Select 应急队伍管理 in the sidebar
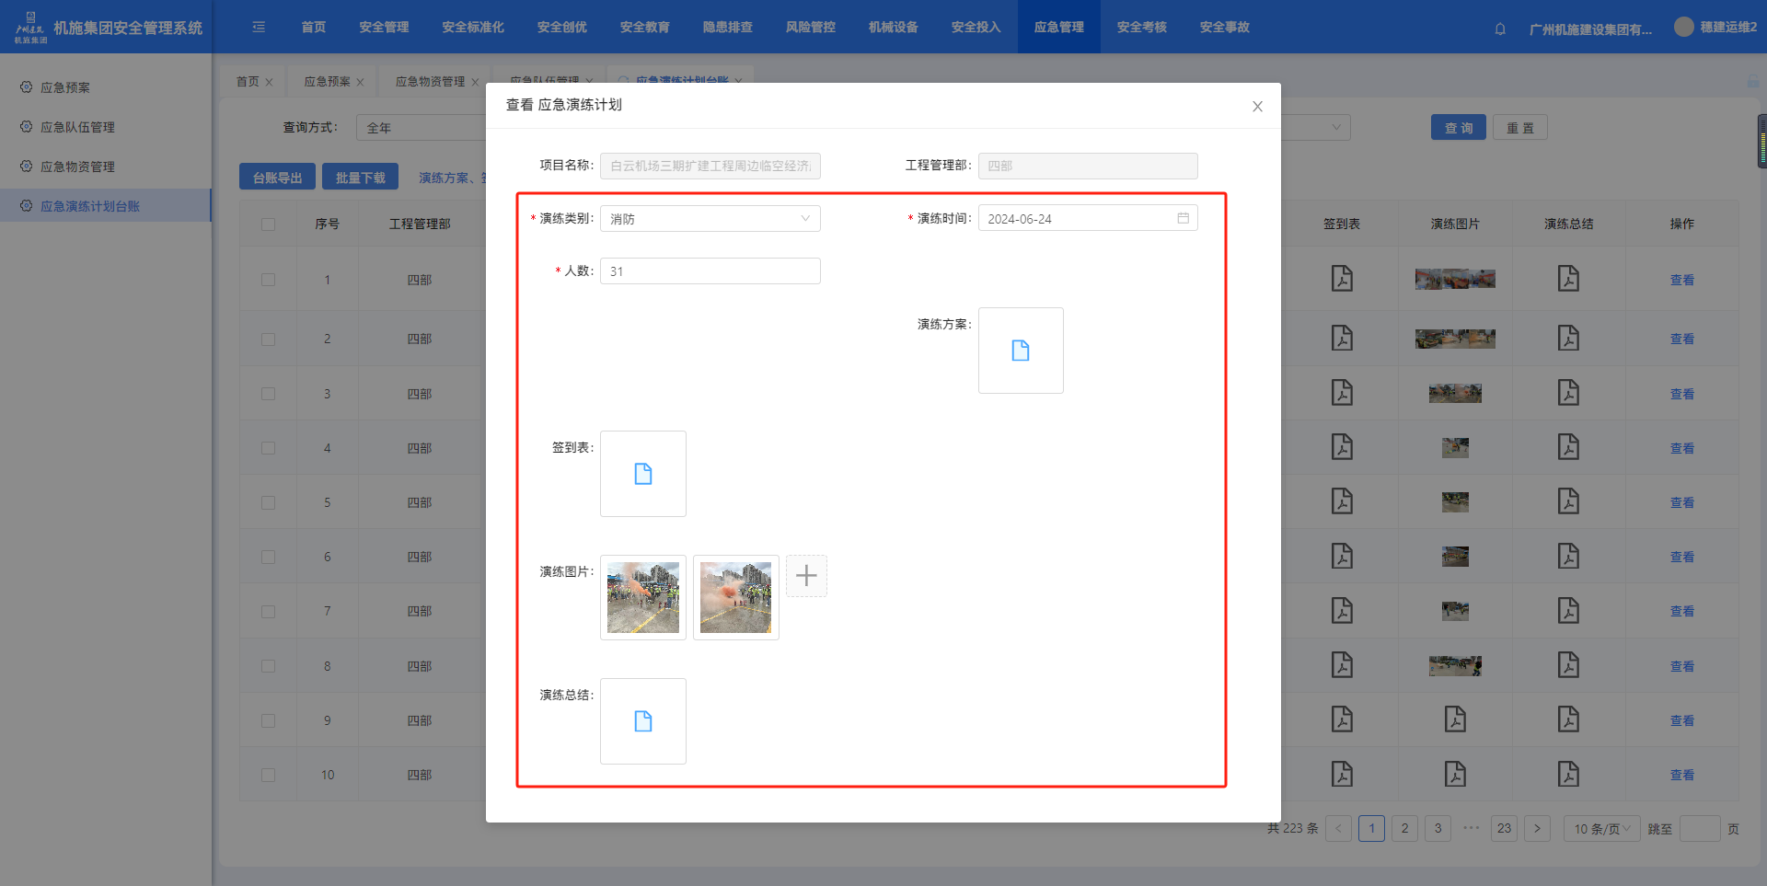The image size is (1767, 886). point(77,127)
